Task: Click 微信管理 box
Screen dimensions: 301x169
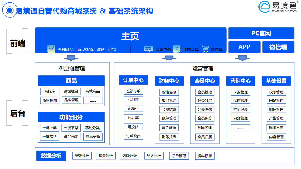Action: 276,109
